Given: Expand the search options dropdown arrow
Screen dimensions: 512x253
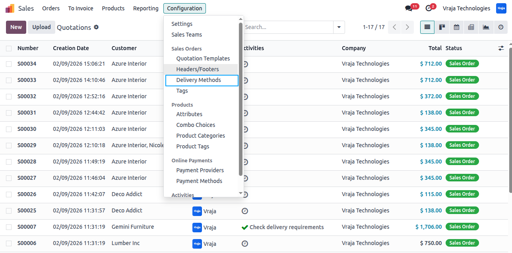Looking at the screenshot, I should coord(339,27).
